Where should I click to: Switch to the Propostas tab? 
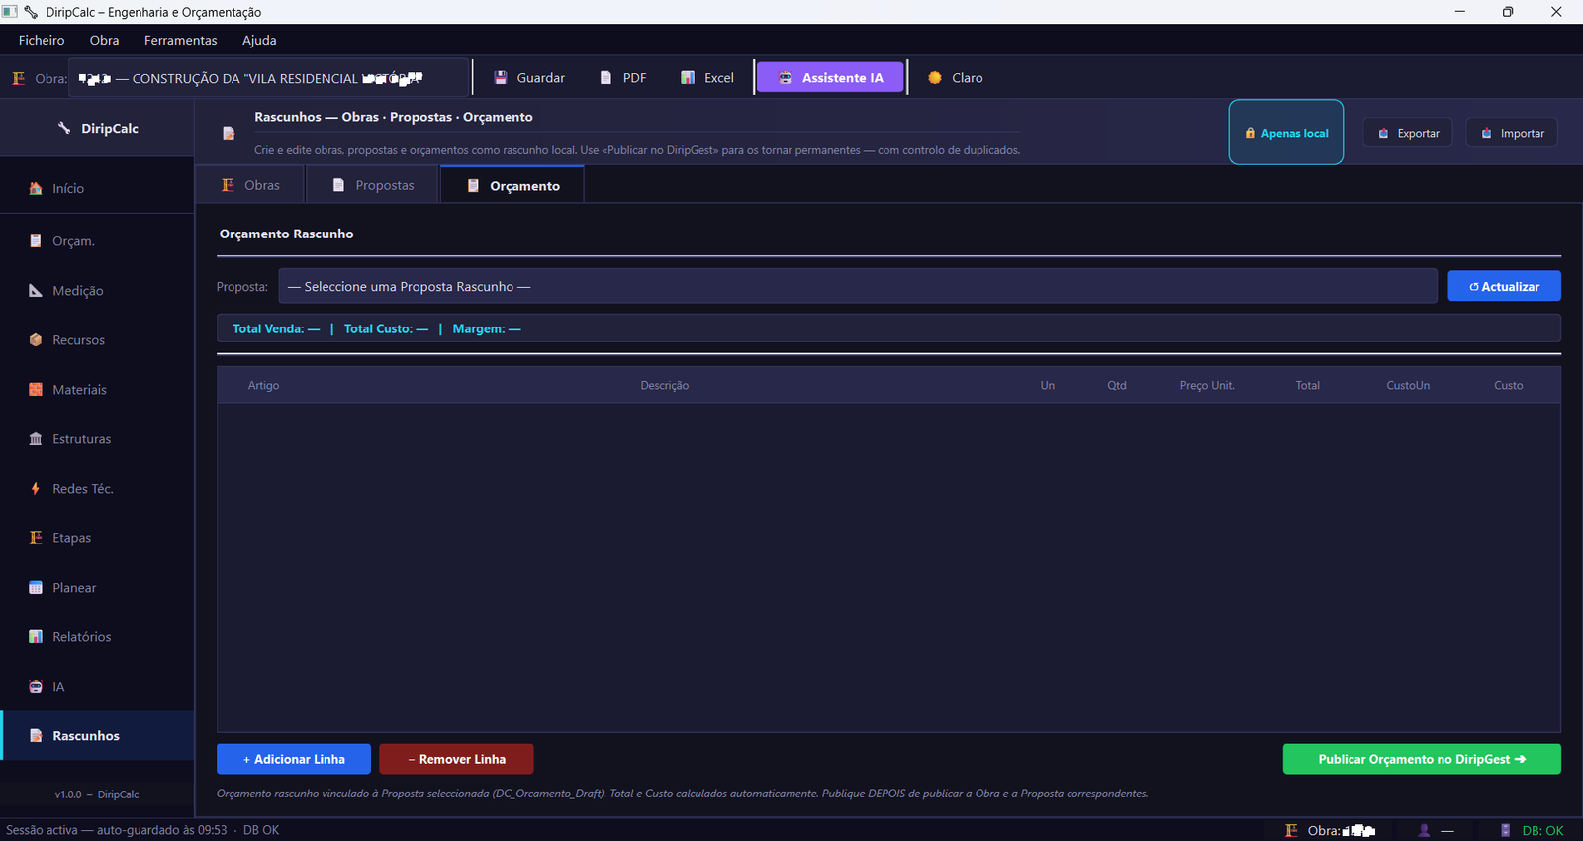point(373,185)
